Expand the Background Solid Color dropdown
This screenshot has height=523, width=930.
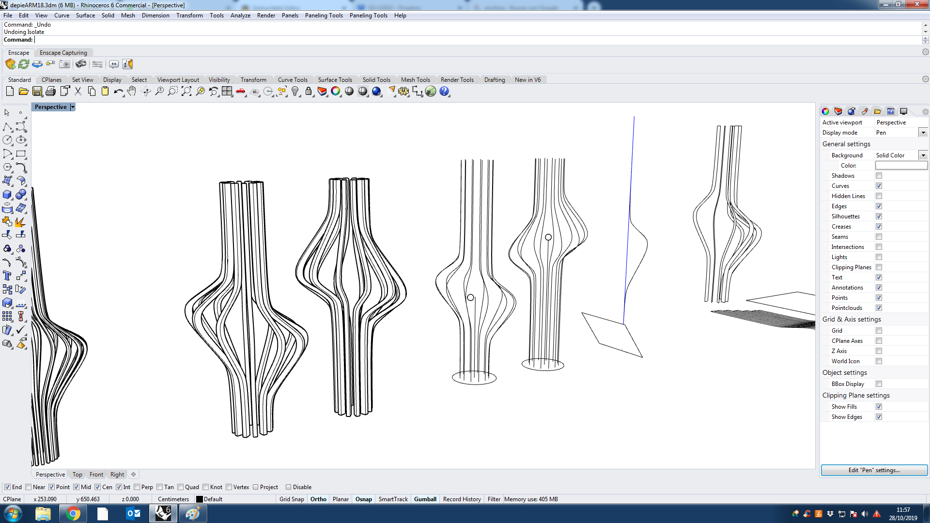click(923, 155)
